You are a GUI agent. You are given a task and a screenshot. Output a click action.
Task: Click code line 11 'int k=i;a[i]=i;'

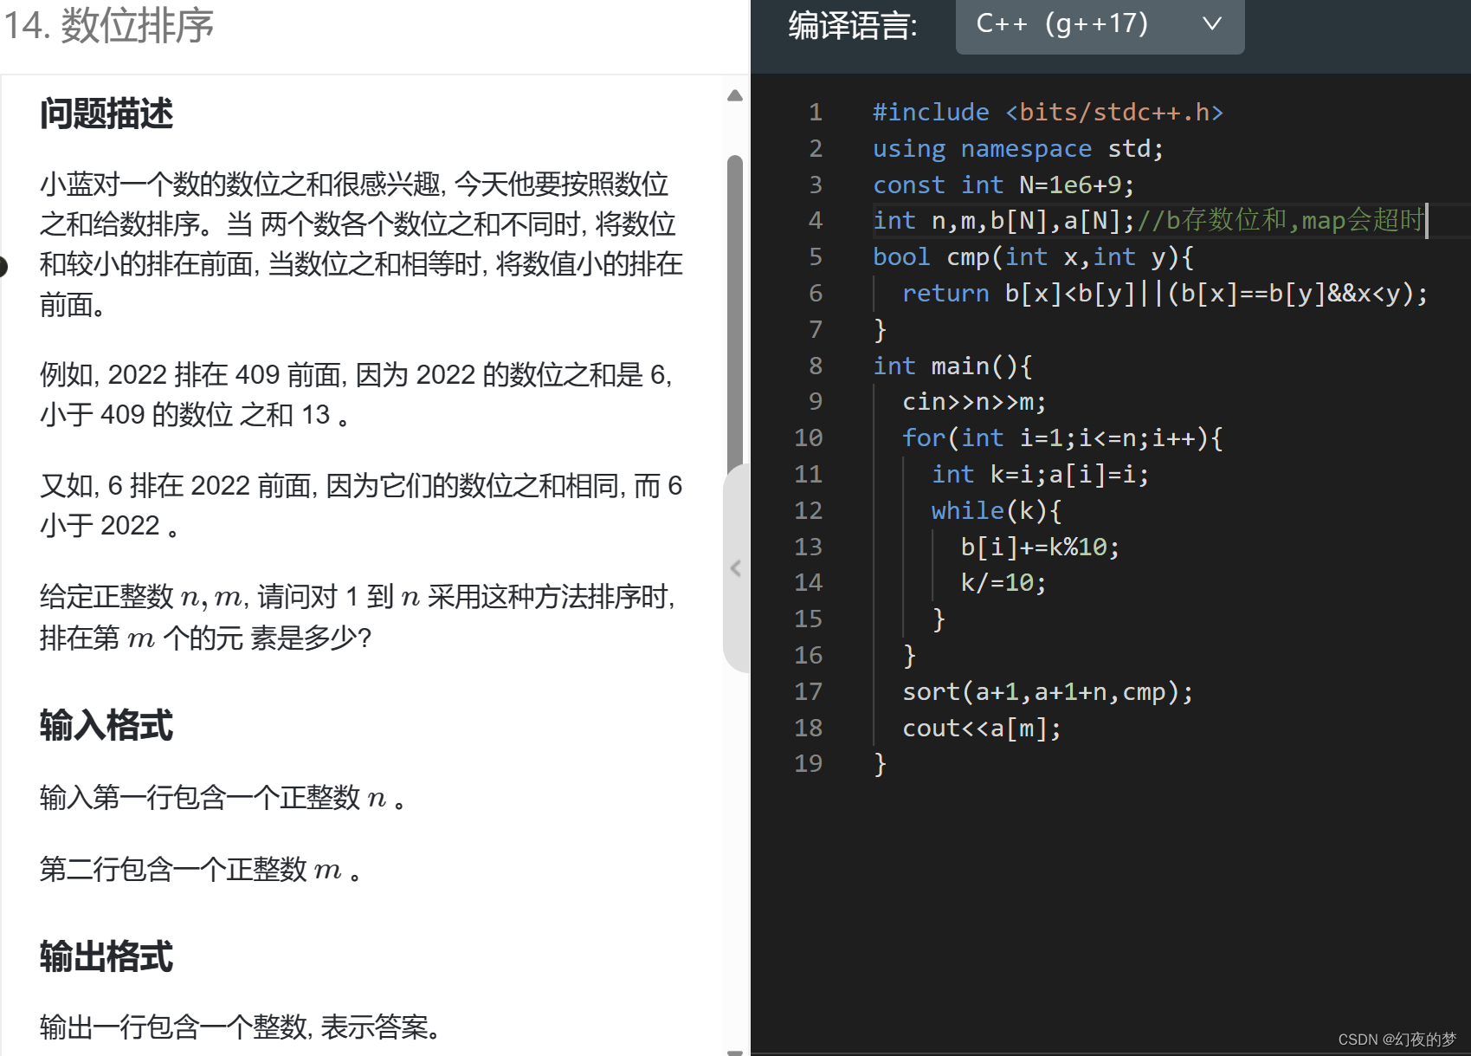point(1040,475)
